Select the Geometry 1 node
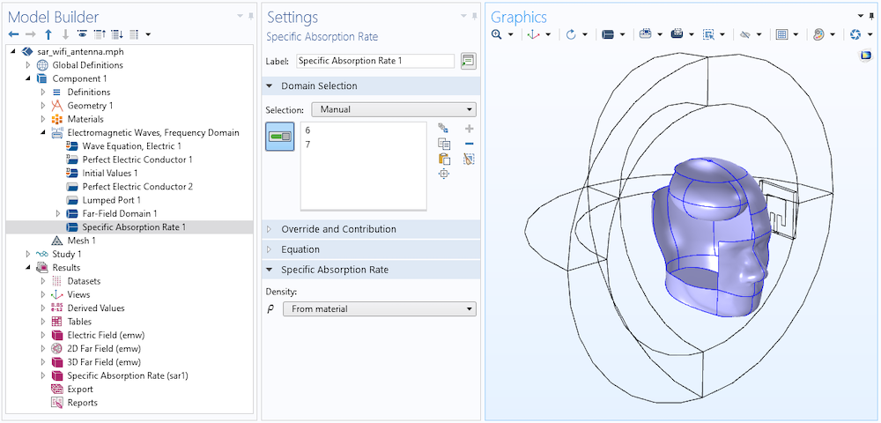Image resolution: width=881 pixels, height=423 pixels. 90,106
